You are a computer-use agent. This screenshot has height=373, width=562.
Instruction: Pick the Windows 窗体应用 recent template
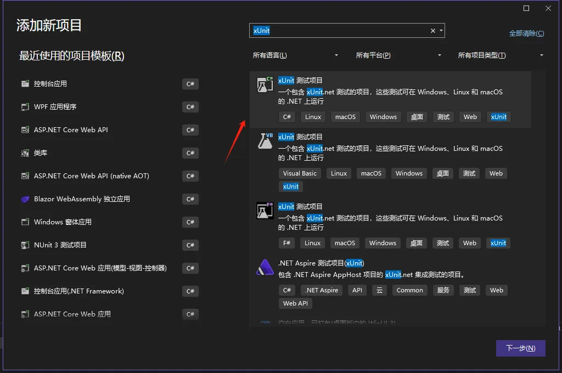[x=63, y=222]
